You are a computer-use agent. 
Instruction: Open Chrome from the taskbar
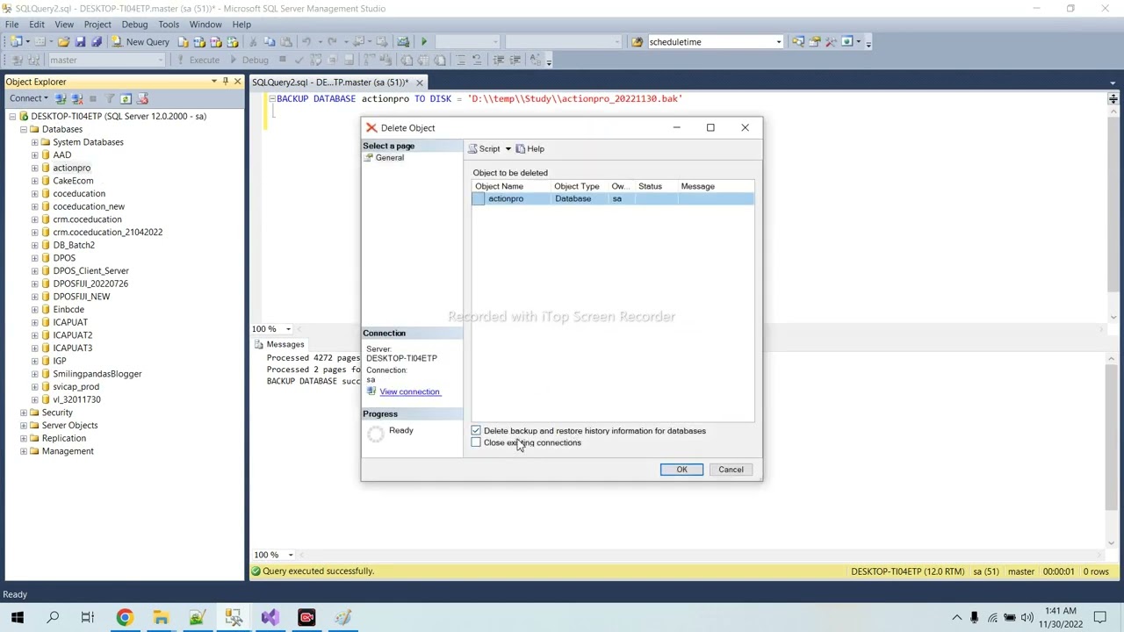tap(125, 618)
